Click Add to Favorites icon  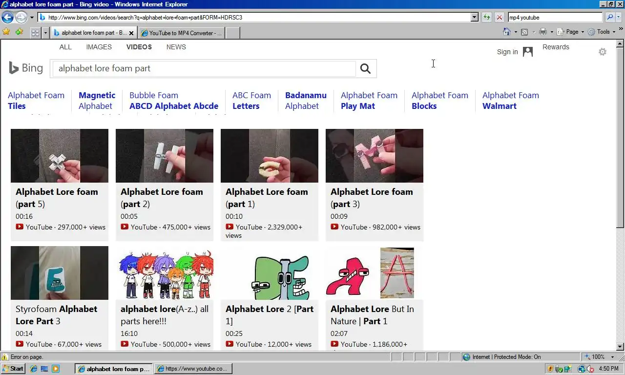pyautogui.click(x=19, y=32)
